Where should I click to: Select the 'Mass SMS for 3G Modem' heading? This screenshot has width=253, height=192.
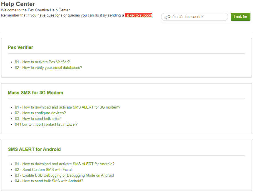[x=36, y=93]
